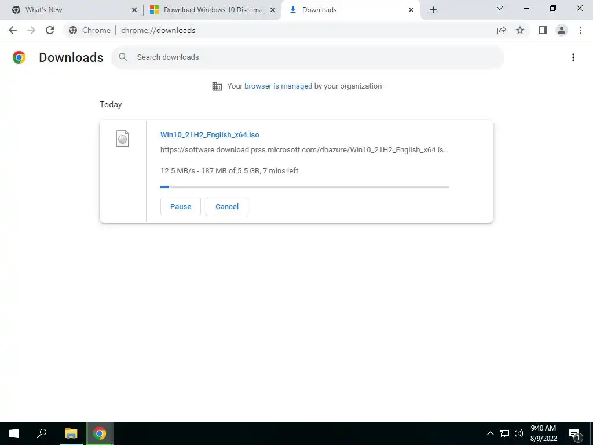593x445 pixels.
Task: Click the Search downloads field
Action: pos(308,57)
